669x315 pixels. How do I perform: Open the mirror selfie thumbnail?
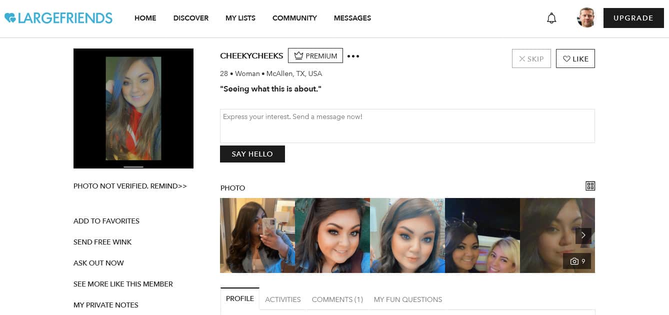point(257,235)
